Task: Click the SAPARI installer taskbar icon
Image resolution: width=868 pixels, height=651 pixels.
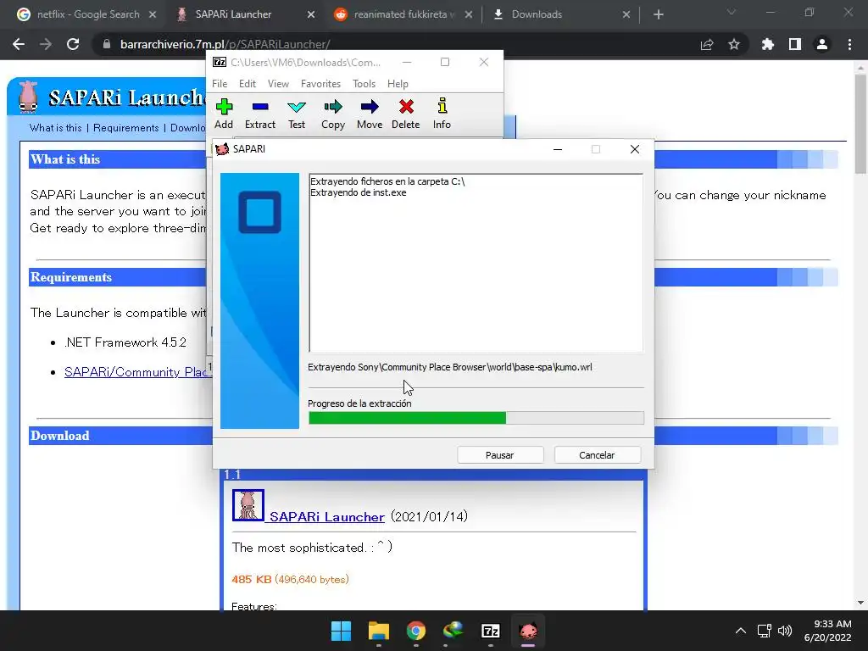Action: pyautogui.click(x=528, y=631)
